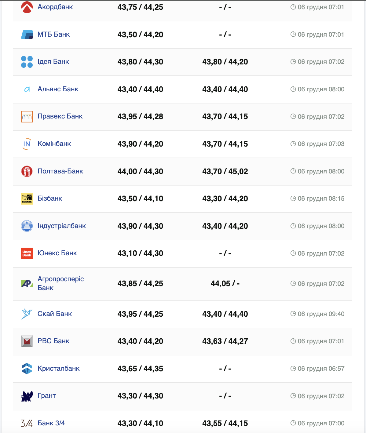
Task: Click the Полтава-Банк red round logo
Action: (27, 171)
